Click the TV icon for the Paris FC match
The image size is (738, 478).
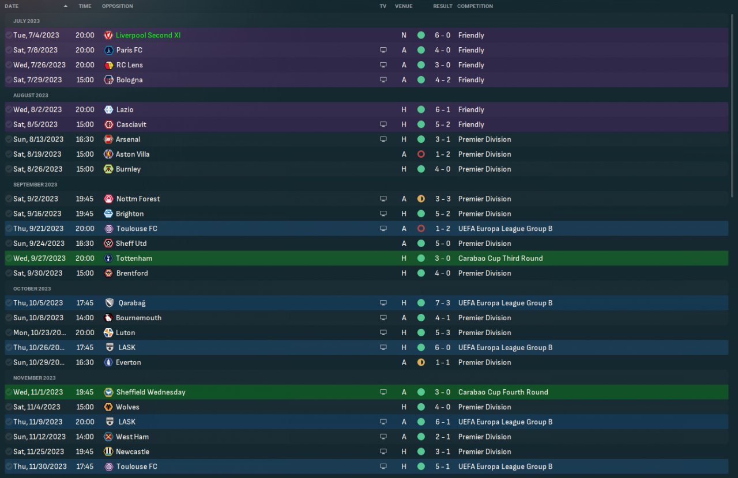tap(383, 50)
